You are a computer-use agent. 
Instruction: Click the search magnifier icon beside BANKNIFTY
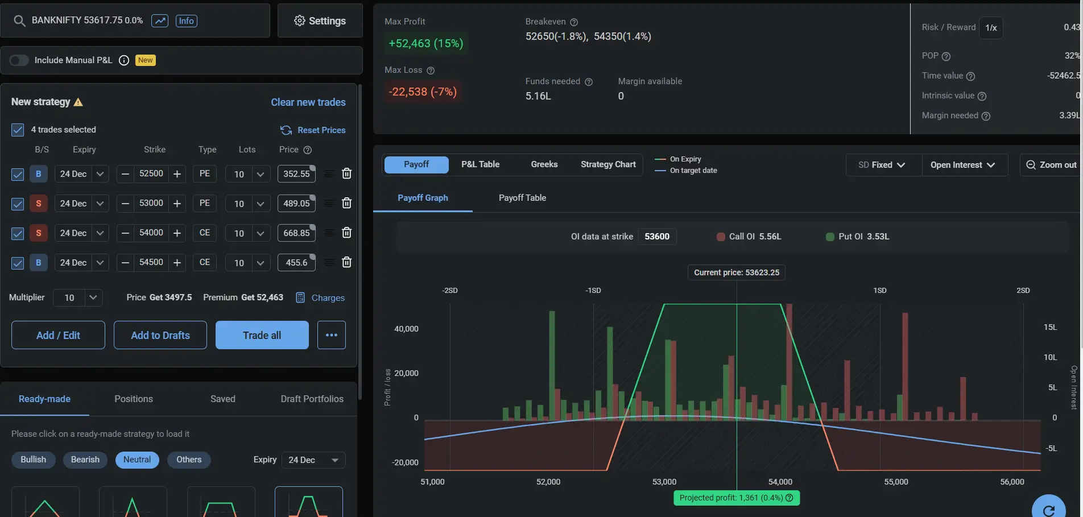(19, 21)
